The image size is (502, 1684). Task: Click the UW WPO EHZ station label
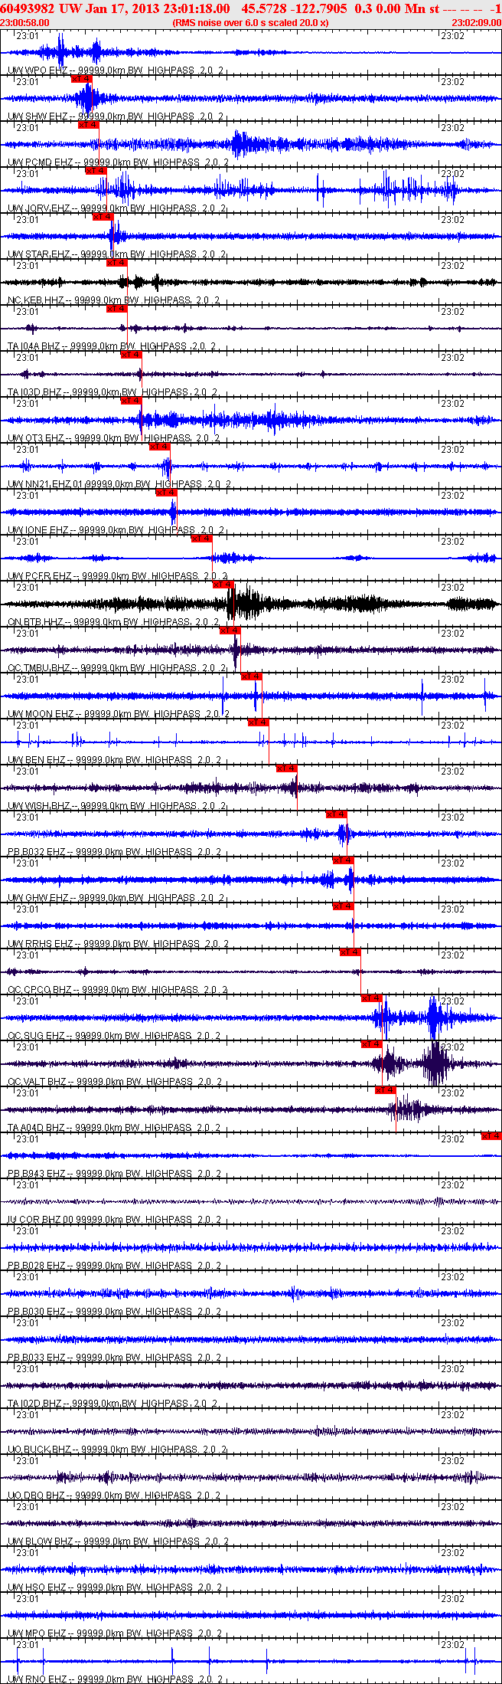click(37, 70)
